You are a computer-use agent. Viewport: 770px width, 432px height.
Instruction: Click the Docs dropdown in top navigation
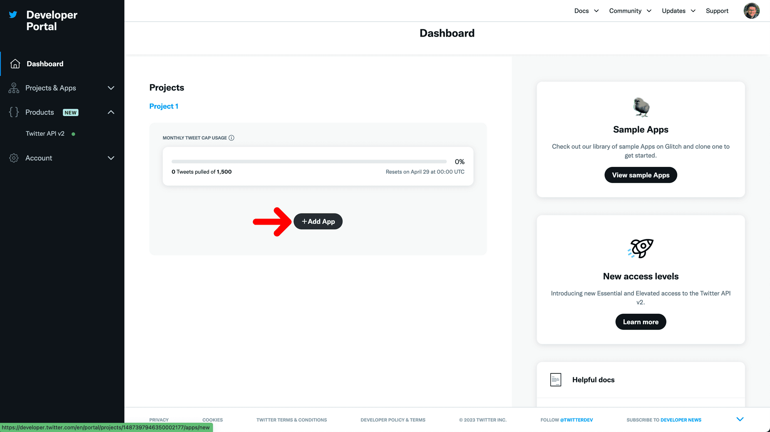click(586, 10)
